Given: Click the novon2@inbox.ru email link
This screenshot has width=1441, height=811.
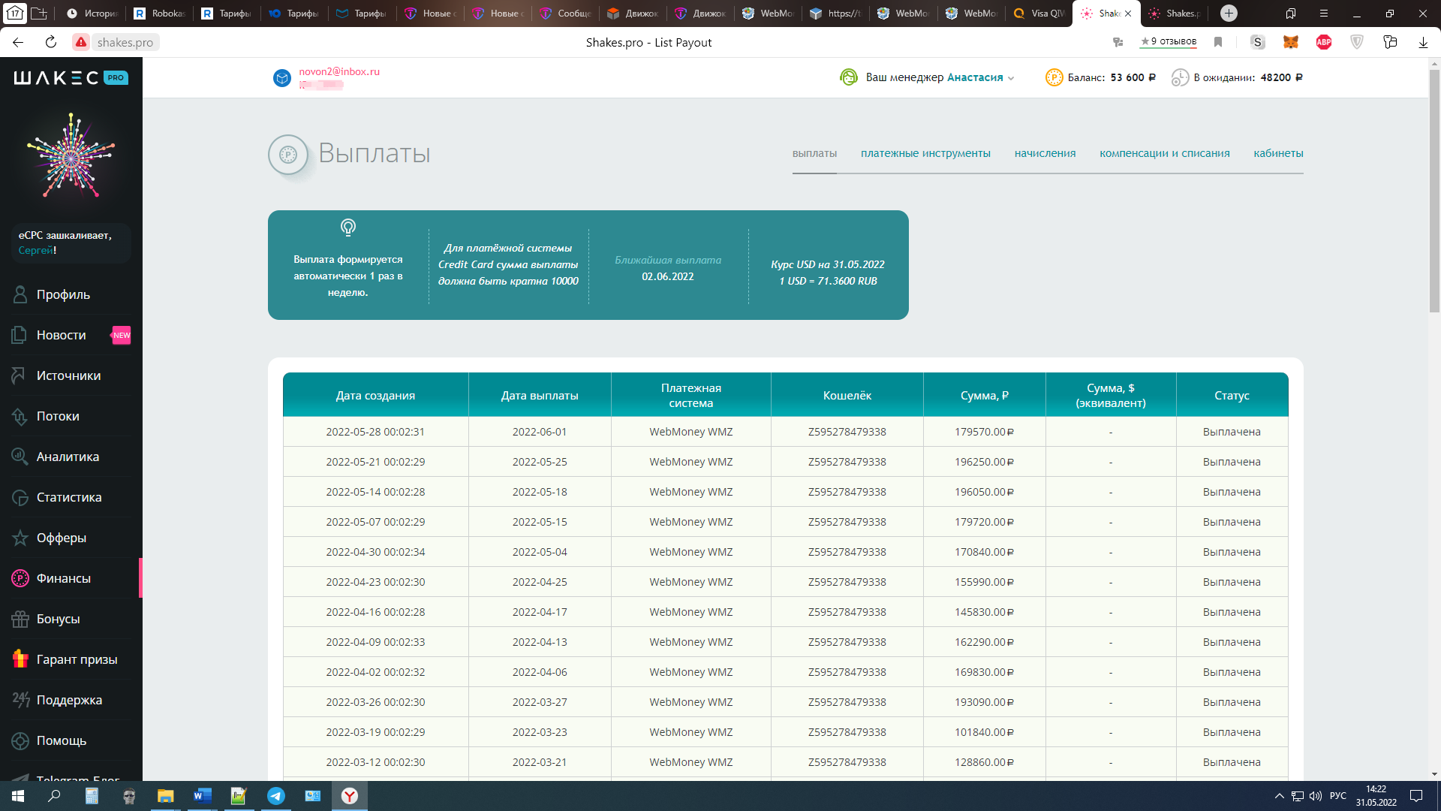Looking at the screenshot, I should click(x=339, y=71).
